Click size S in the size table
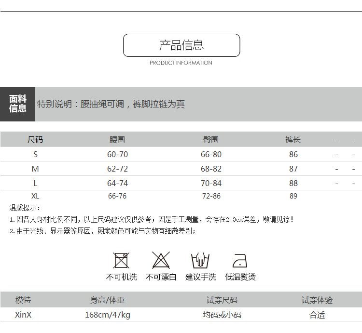The width and height of the screenshot is (362, 333). [x=35, y=154]
